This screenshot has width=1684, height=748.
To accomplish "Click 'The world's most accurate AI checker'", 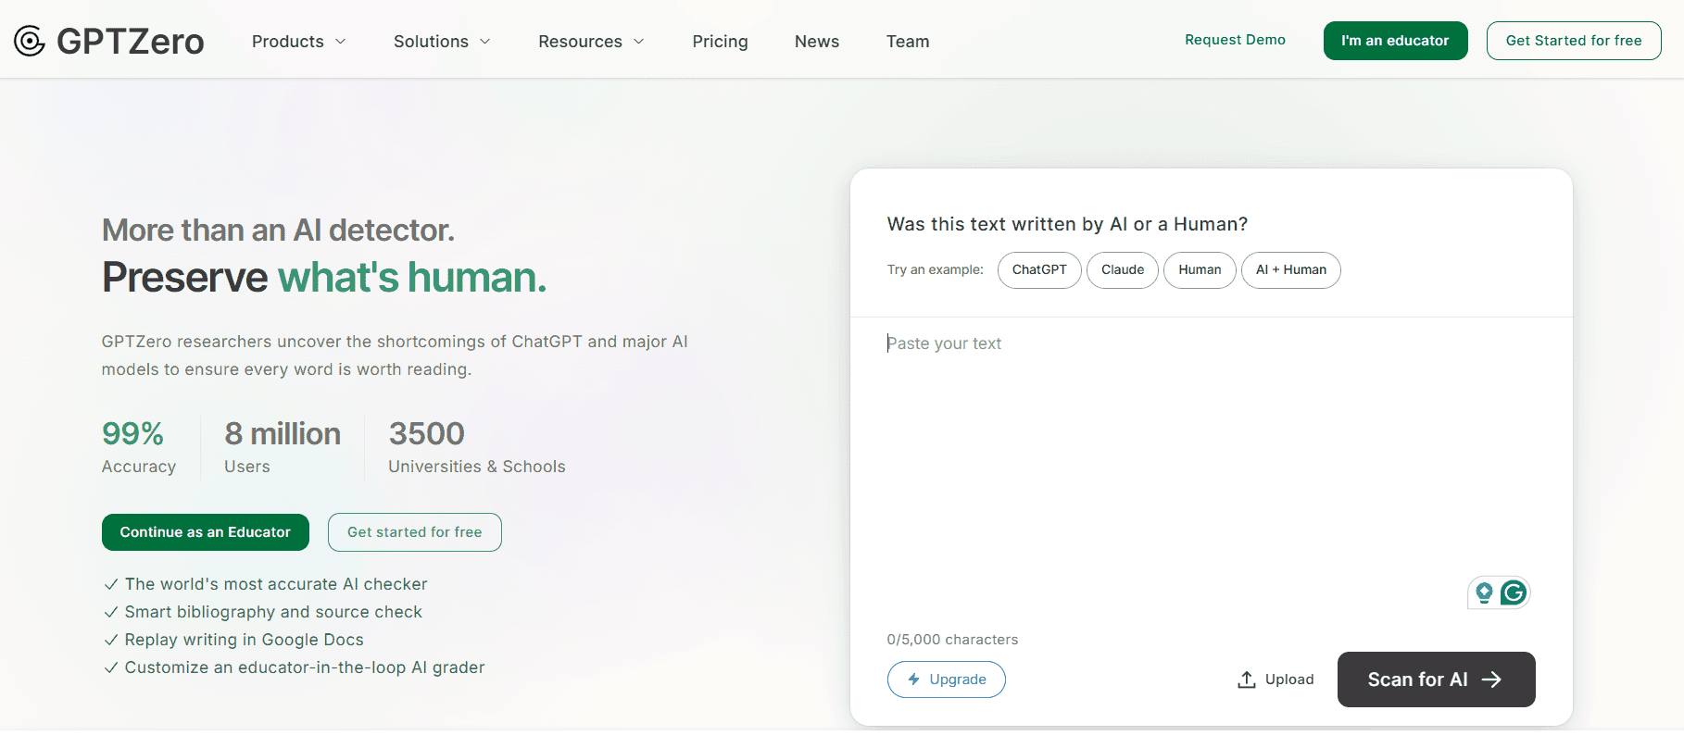I will [x=276, y=584].
